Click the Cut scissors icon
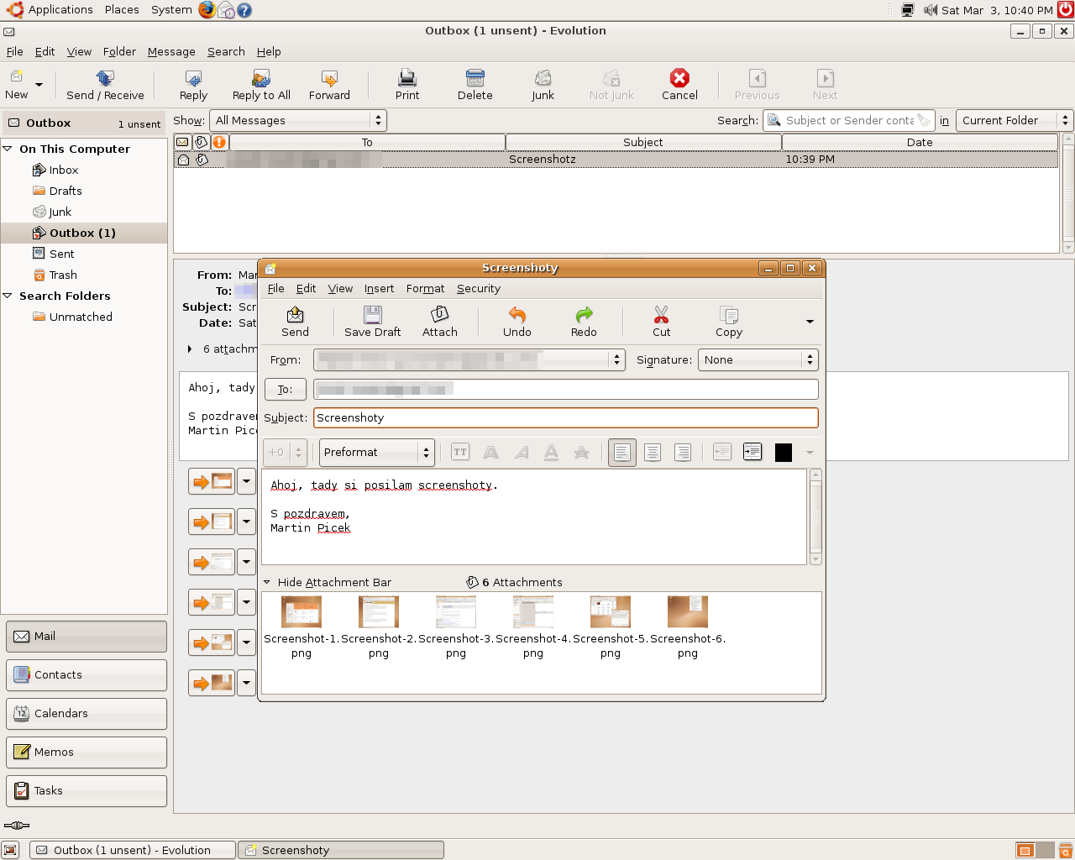Viewport: 1075px width, 860px height. [661, 322]
